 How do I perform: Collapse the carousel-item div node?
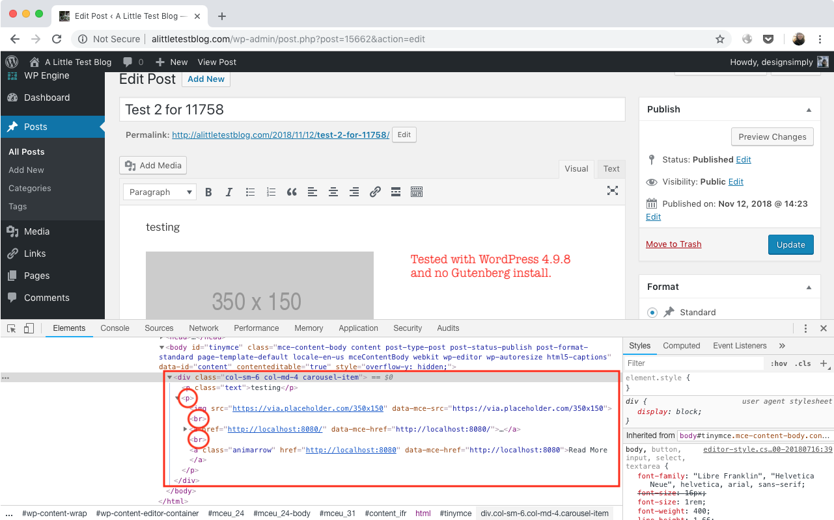(x=170, y=377)
